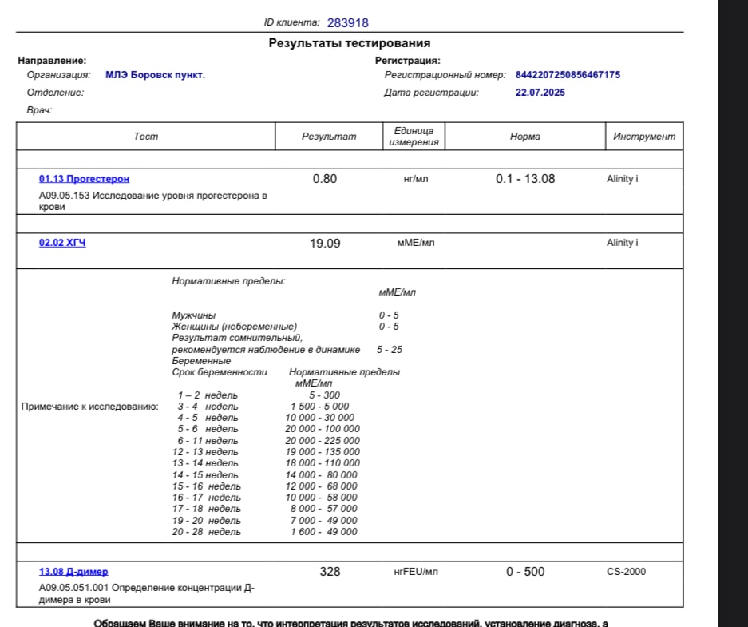Click the Норма column header
This screenshot has width=748, height=627.
pos(524,137)
